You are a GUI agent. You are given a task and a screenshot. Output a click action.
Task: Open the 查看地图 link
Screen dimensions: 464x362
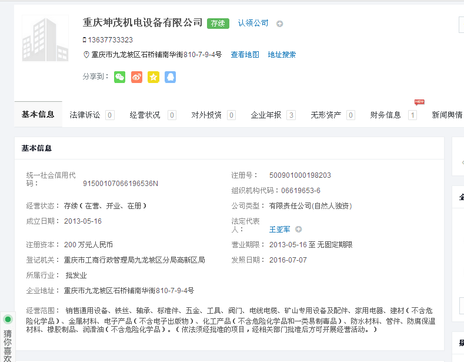245,55
